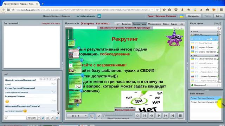Reload page with address bar refresh icon

[157, 10]
